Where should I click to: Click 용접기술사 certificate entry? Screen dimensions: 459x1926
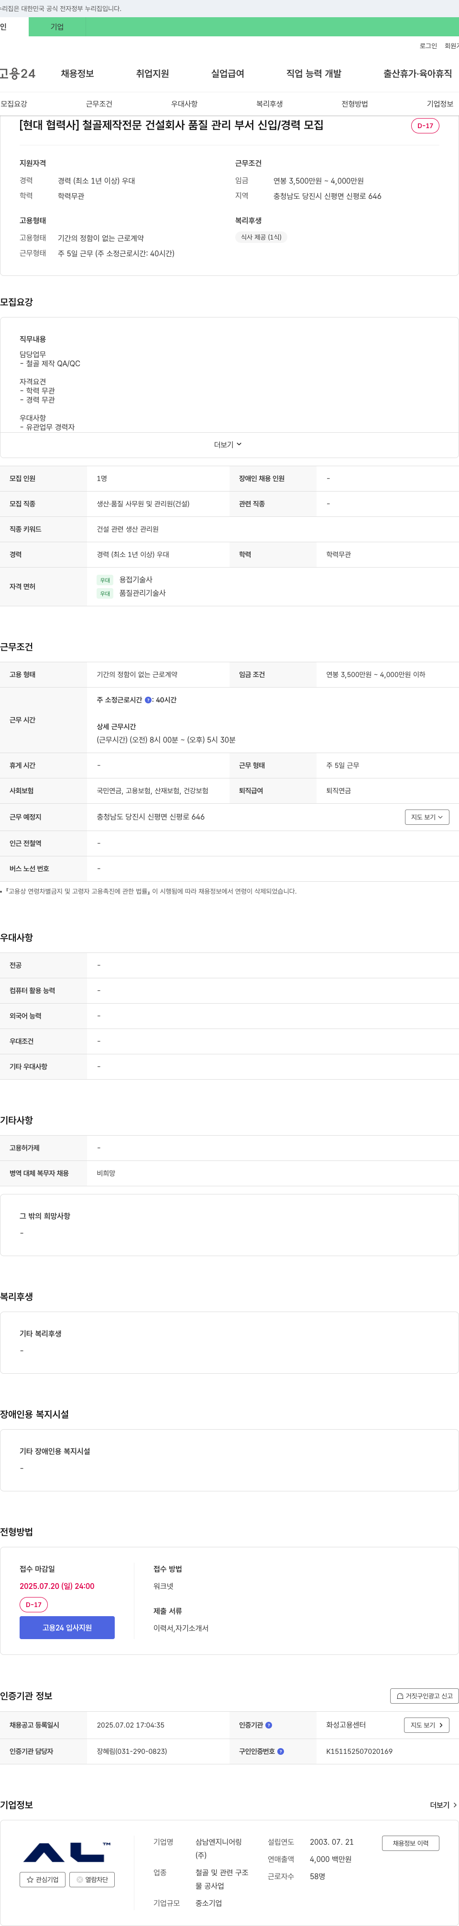pyautogui.click(x=136, y=580)
